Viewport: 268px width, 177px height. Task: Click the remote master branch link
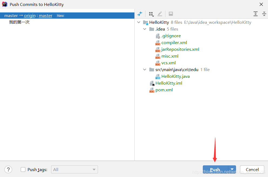coord(45,16)
